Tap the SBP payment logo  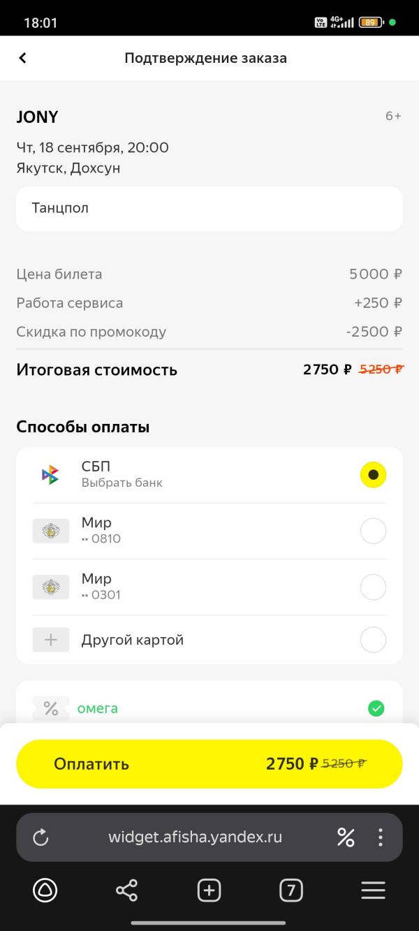point(50,475)
